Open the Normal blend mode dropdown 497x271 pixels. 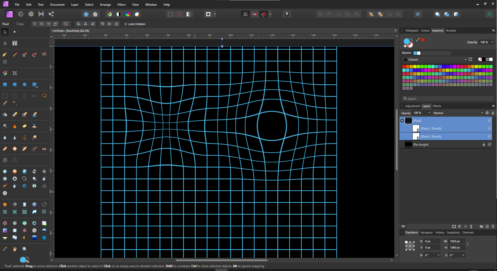(x=458, y=113)
